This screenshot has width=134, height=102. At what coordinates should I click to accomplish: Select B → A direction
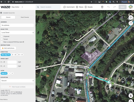[20, 55]
